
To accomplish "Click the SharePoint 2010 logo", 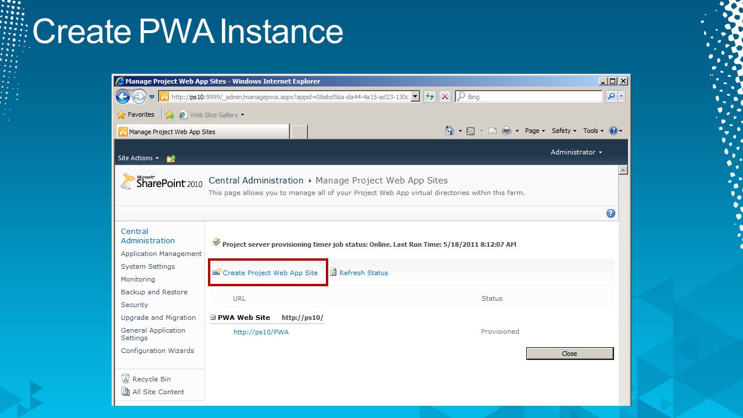I will point(161,182).
